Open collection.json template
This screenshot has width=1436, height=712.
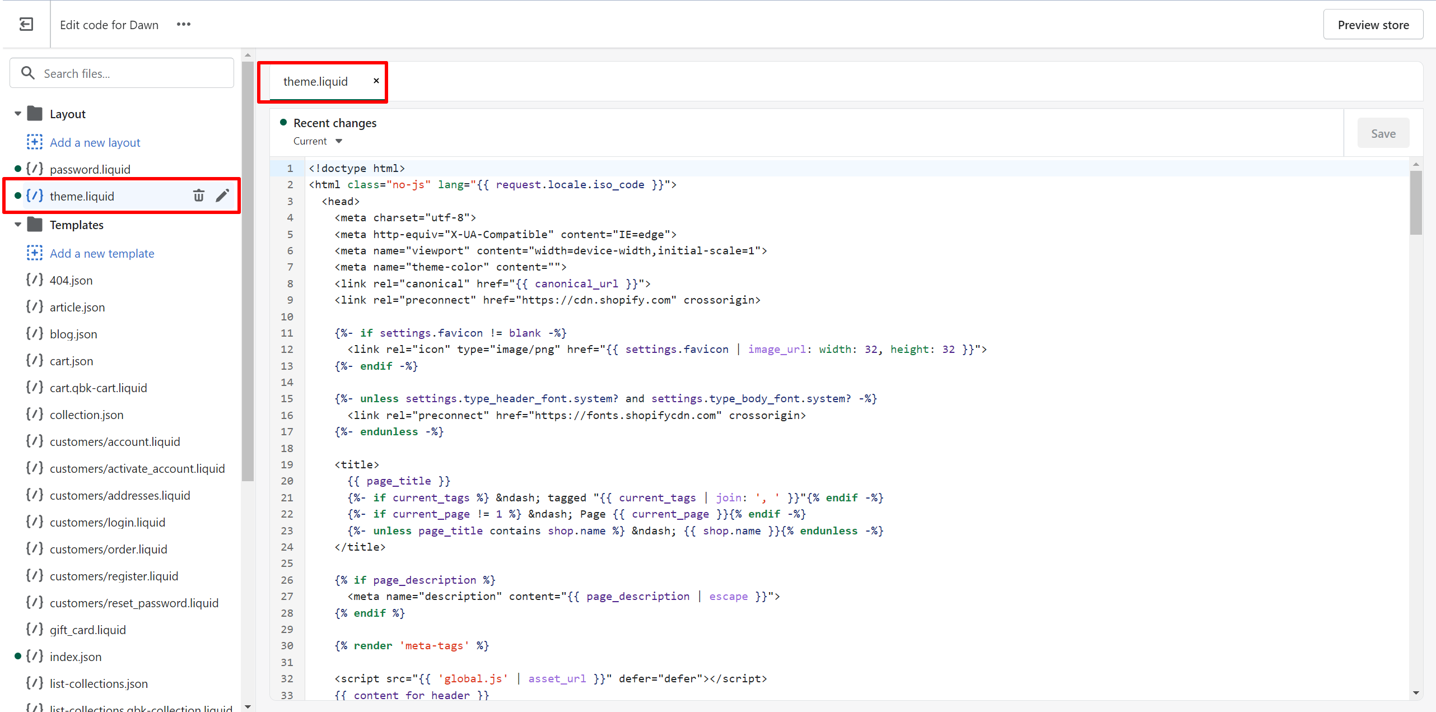[86, 415]
